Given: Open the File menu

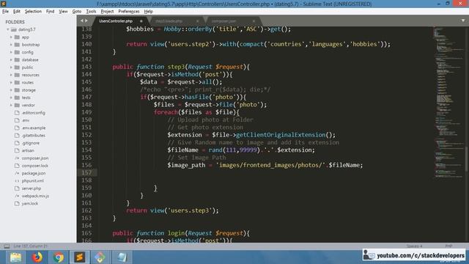Looking at the screenshot, I should coord(5,12).
